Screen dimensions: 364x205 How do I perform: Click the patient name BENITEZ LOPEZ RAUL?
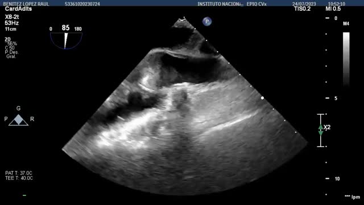26,4
